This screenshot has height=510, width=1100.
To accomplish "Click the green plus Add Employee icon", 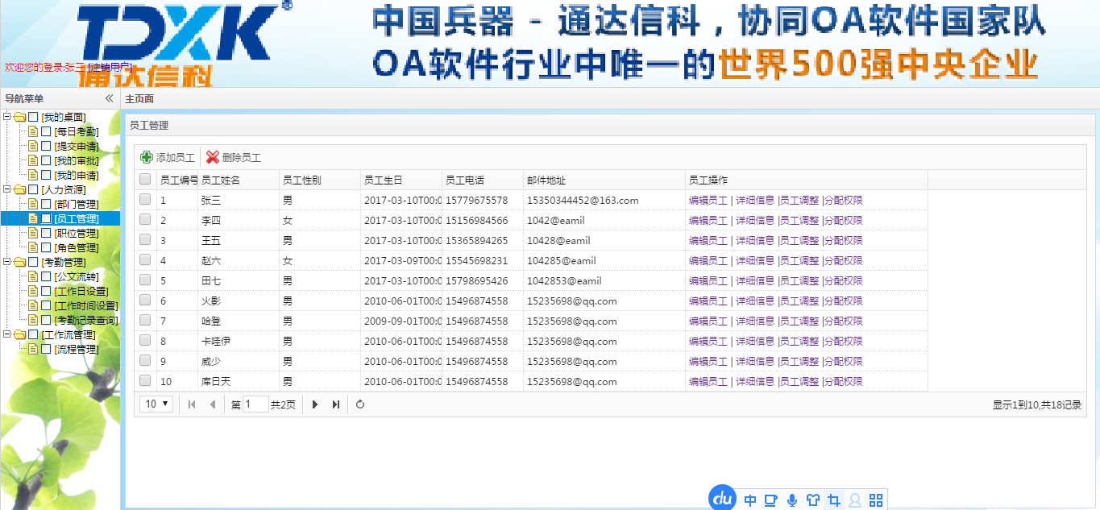I will pyautogui.click(x=147, y=158).
